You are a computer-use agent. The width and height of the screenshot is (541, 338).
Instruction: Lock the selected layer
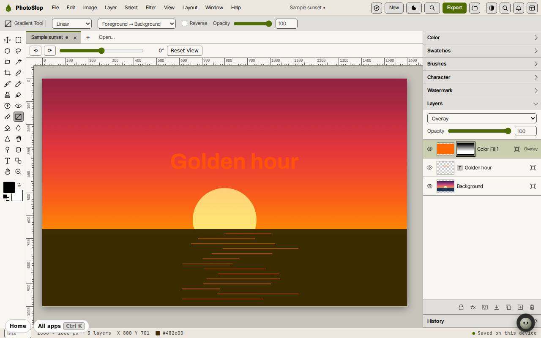[x=461, y=307]
